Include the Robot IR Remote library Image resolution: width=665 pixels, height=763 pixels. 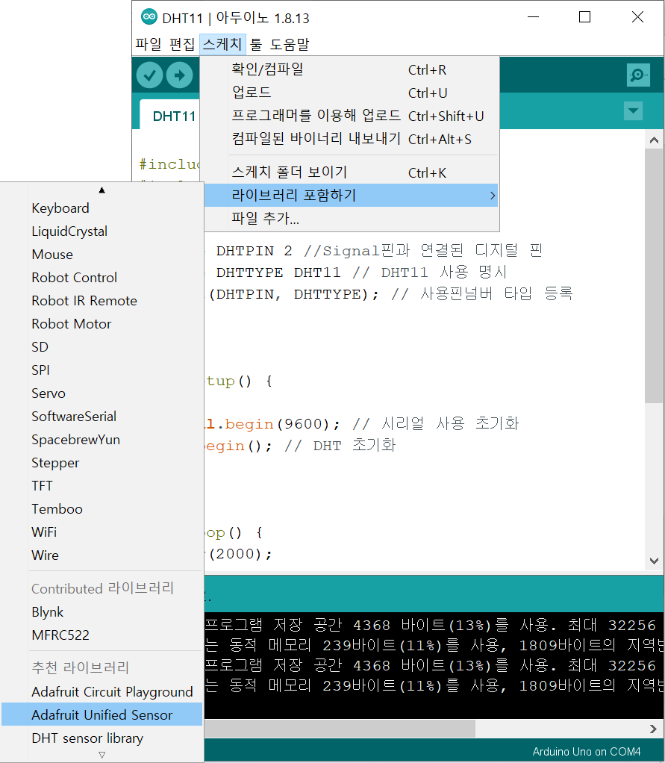pyautogui.click(x=102, y=301)
